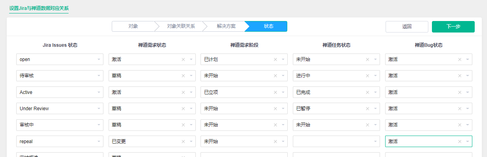Open the 'open' Jira Issues status dropdown
This screenshot has height=157, width=487.
[x=60, y=59]
